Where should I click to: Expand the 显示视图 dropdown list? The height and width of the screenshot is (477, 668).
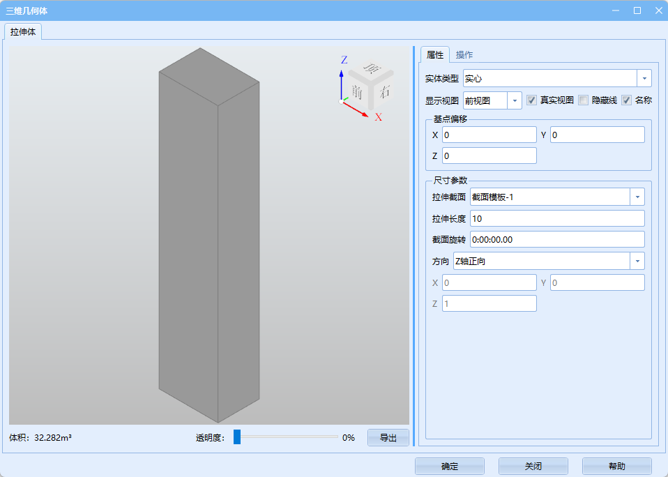pos(515,100)
